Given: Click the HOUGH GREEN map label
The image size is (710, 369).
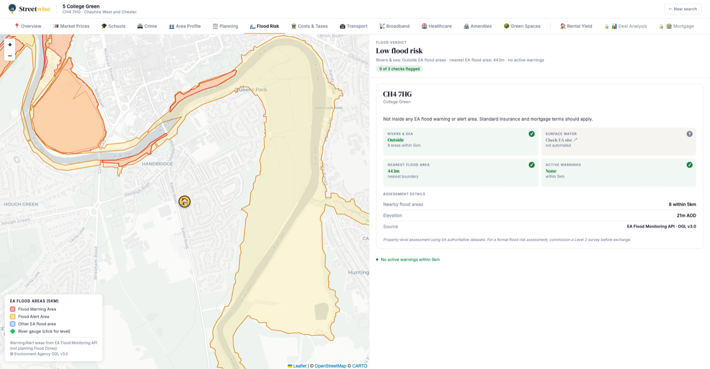Looking at the screenshot, I should [x=21, y=204].
